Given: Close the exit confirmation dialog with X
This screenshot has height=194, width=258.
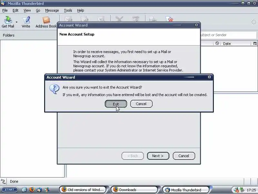Looking at the screenshot, I should click(209, 77).
